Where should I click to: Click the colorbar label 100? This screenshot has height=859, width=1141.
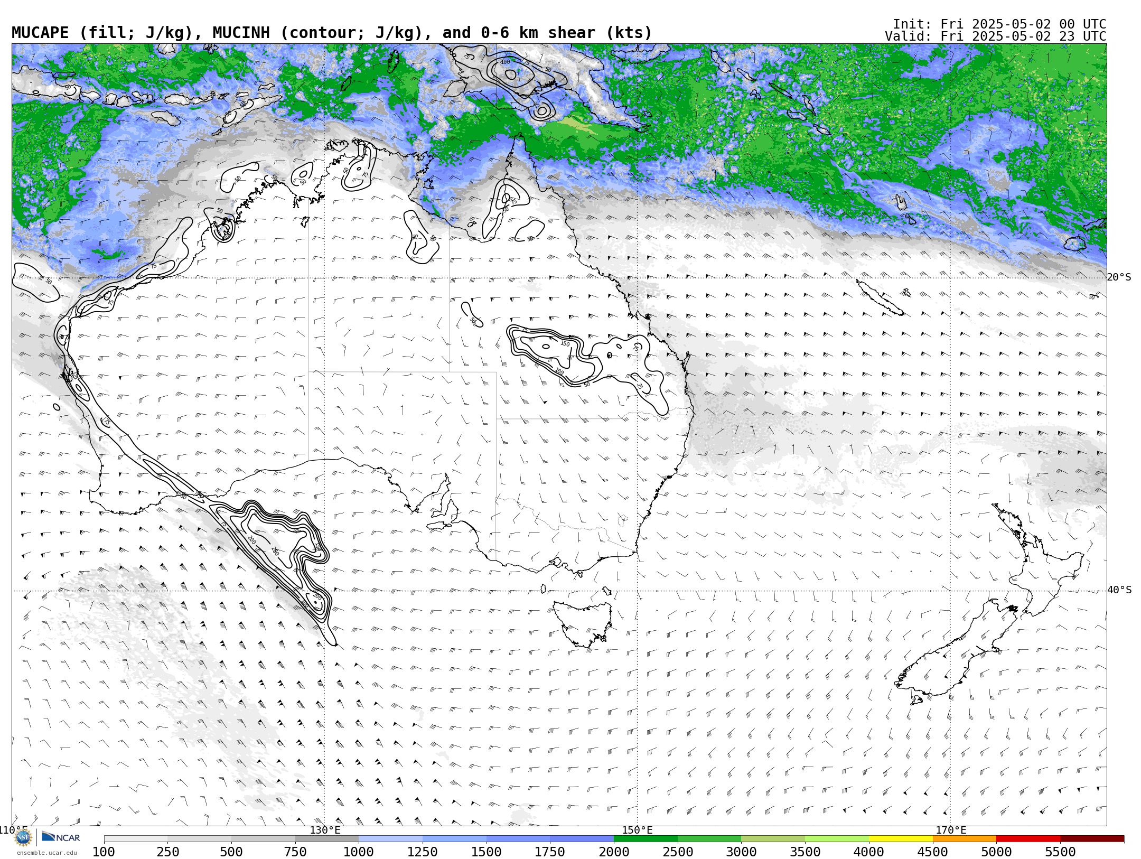(104, 852)
